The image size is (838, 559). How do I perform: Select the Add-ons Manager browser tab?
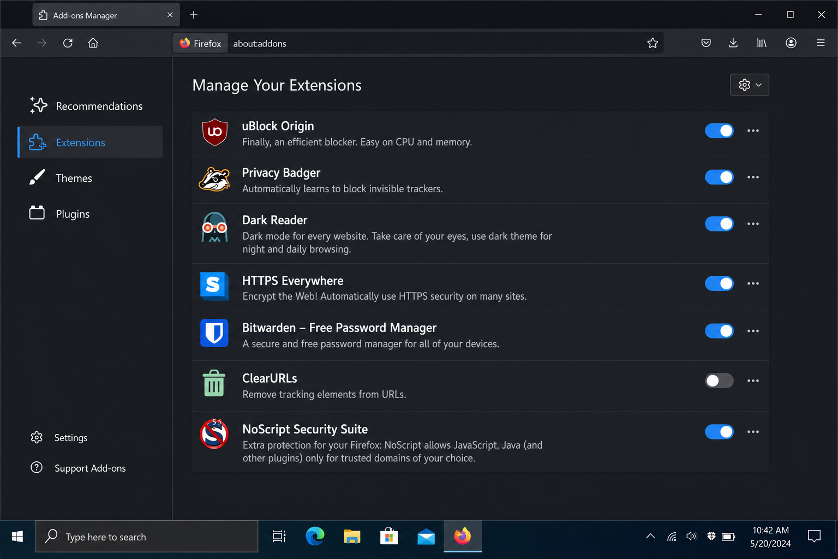click(x=106, y=15)
